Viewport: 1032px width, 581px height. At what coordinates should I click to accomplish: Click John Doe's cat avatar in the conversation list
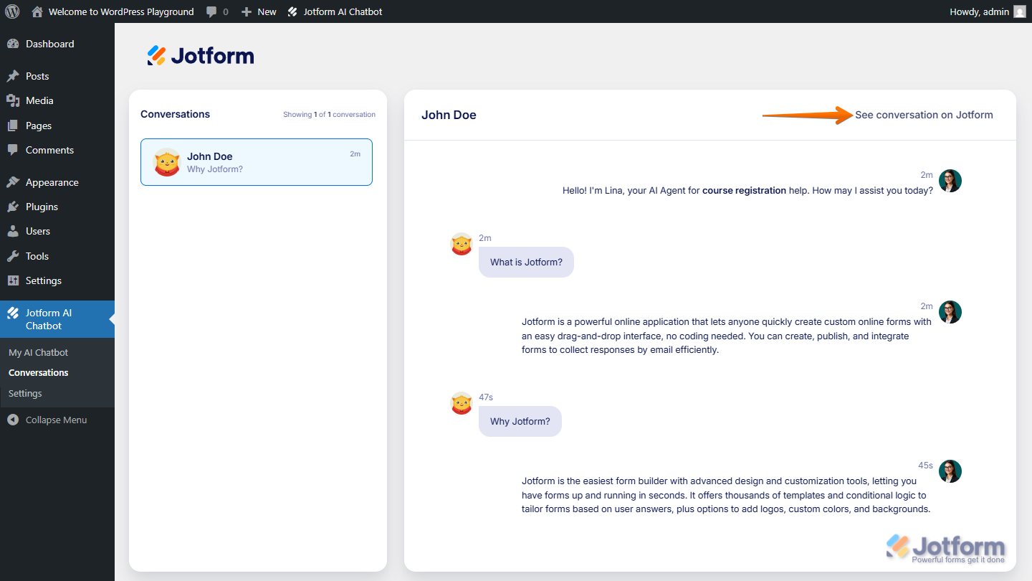167,162
